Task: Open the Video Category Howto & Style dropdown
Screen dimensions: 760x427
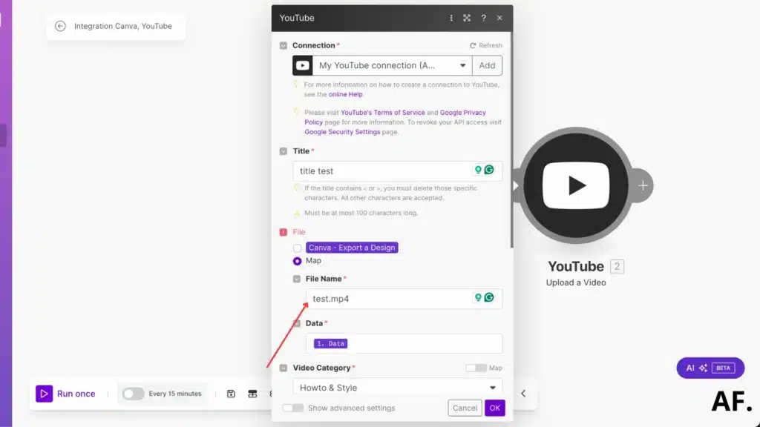Action: pos(398,387)
